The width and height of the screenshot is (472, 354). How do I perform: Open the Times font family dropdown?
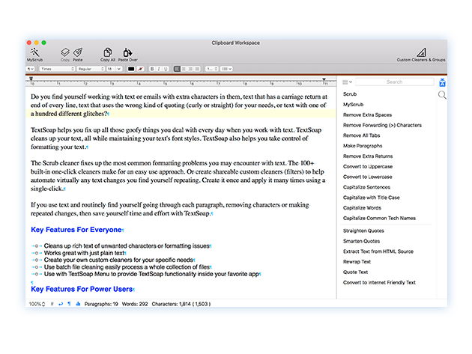57,69
